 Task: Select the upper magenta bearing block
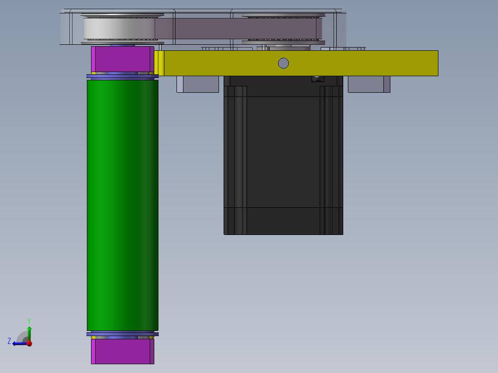(122, 60)
